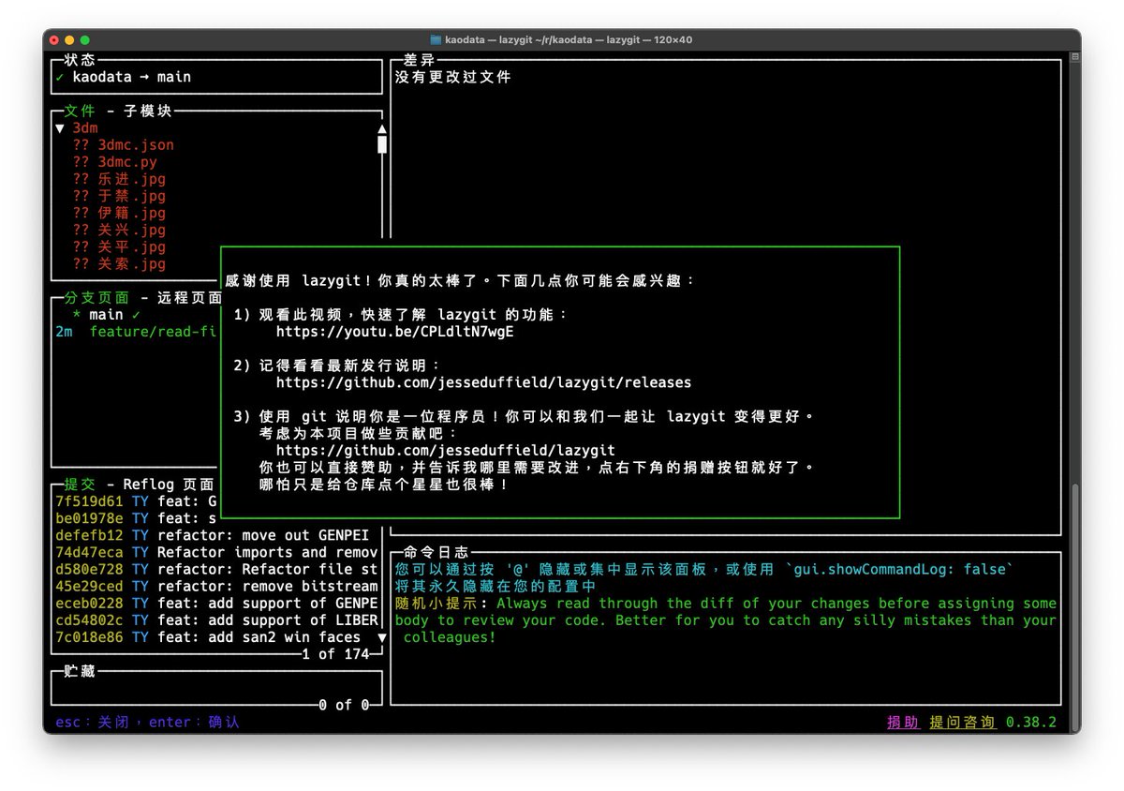
Task: Select file 关兴.jpg
Action: [119, 230]
